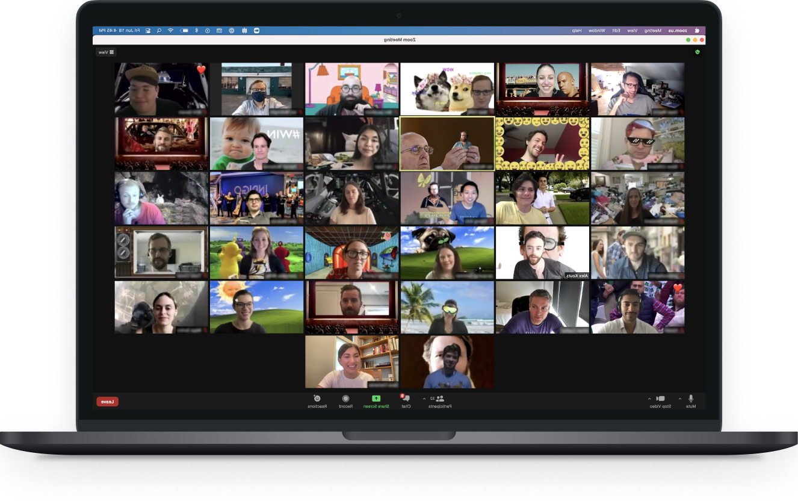Open Spotlight search in the menu bar
The image size is (798, 501).
pos(159,30)
